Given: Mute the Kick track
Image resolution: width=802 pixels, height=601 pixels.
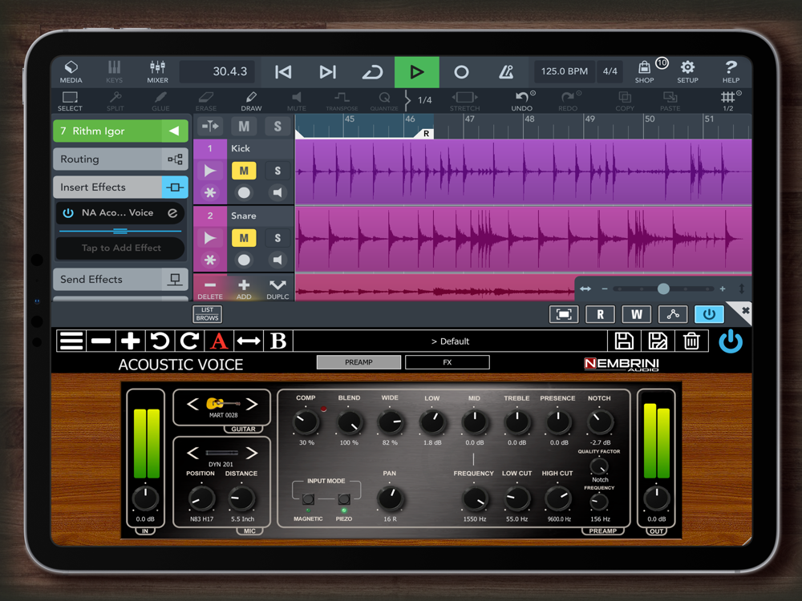Looking at the screenshot, I should point(244,171).
